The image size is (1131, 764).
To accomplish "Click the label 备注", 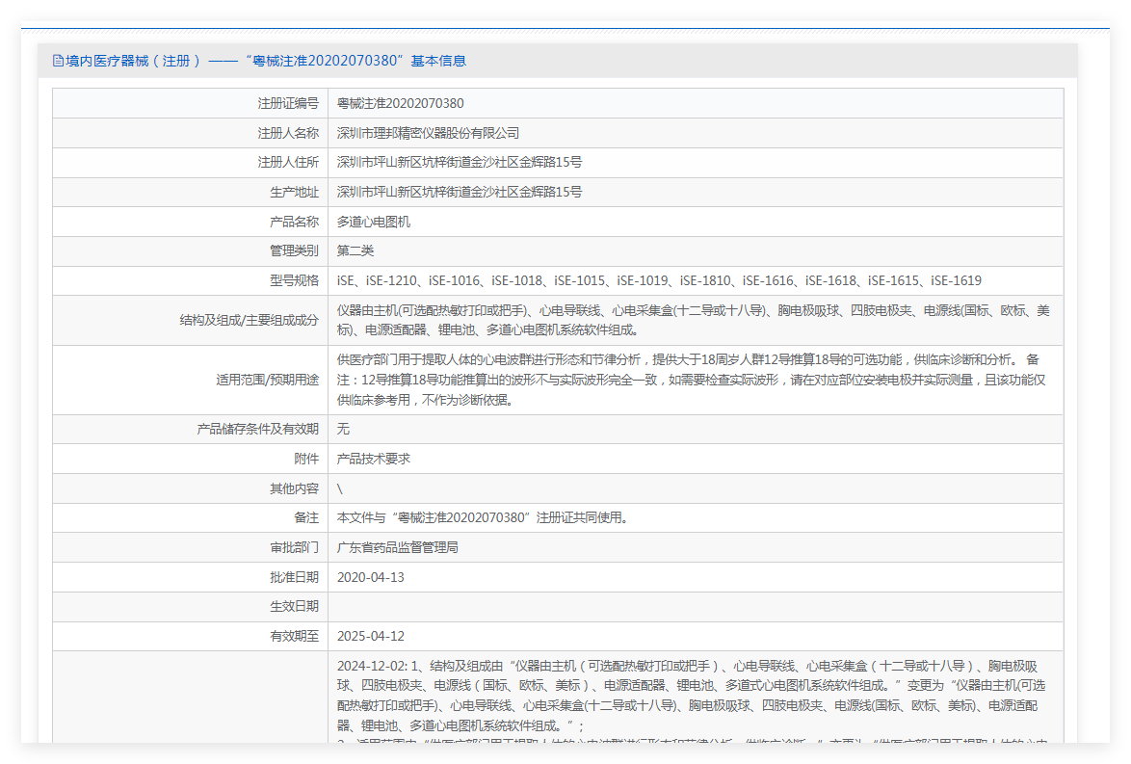I will tap(306, 518).
